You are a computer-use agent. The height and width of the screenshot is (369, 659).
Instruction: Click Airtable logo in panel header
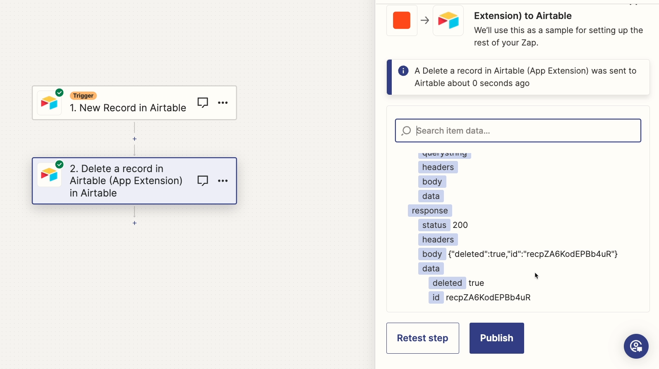(448, 20)
